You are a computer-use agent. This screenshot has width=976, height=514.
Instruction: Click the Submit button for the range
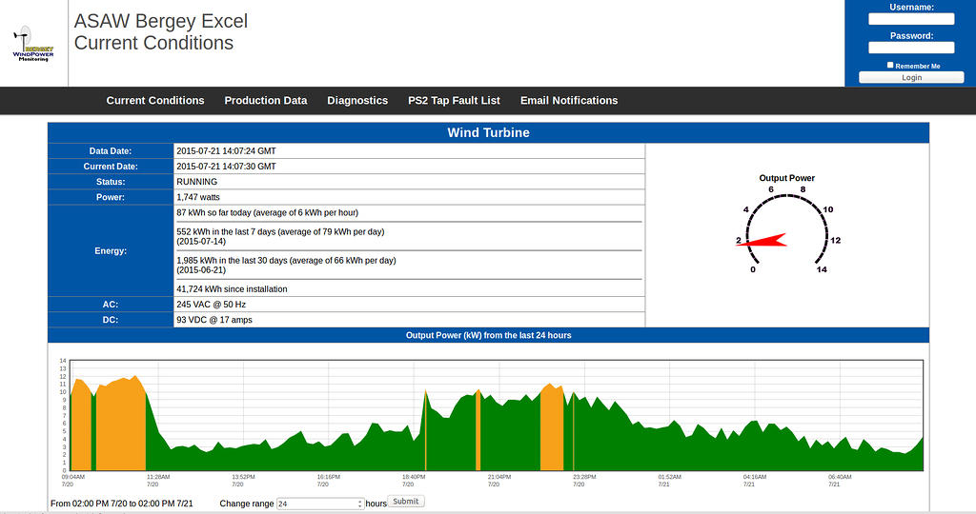(x=406, y=502)
